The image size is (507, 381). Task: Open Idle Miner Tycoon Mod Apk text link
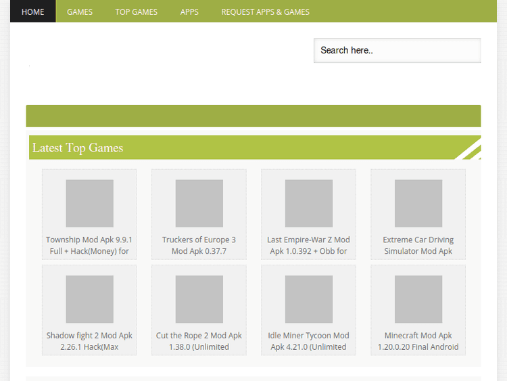308,341
